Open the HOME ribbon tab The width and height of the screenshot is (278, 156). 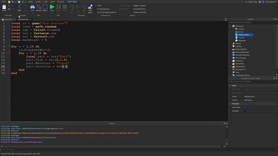tap(30, 2)
